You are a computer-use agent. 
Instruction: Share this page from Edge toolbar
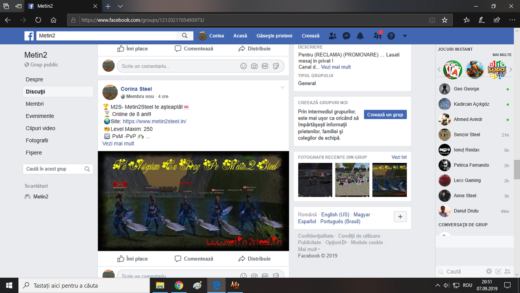coord(496,20)
